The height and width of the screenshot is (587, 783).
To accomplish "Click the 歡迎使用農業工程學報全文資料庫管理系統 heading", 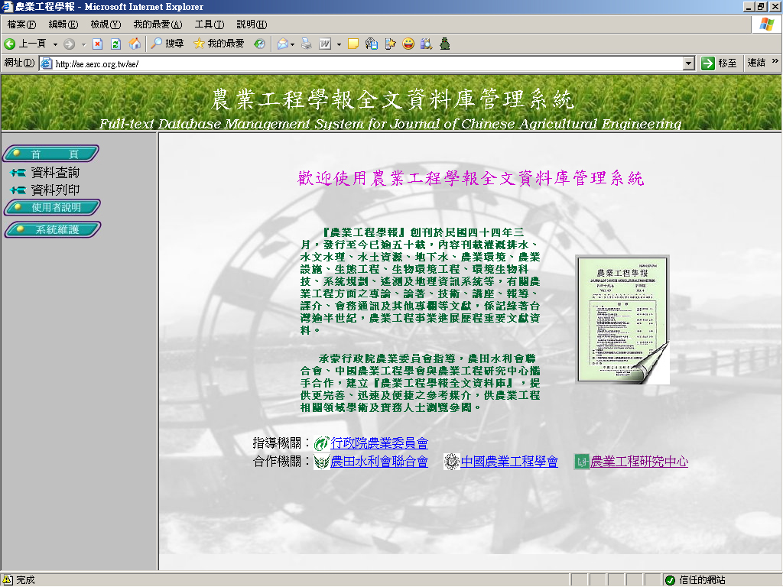I will click(x=471, y=178).
